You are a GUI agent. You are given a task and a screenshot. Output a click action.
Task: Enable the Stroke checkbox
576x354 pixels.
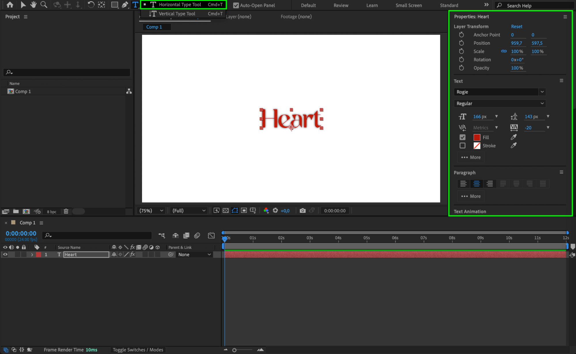point(462,146)
